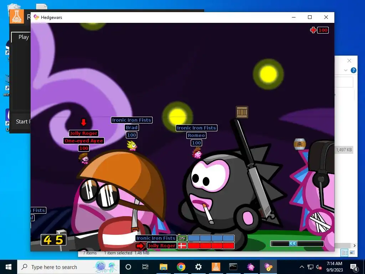Click the skull explosive barrel
Screen dimensions: 365x274
coord(300,144)
